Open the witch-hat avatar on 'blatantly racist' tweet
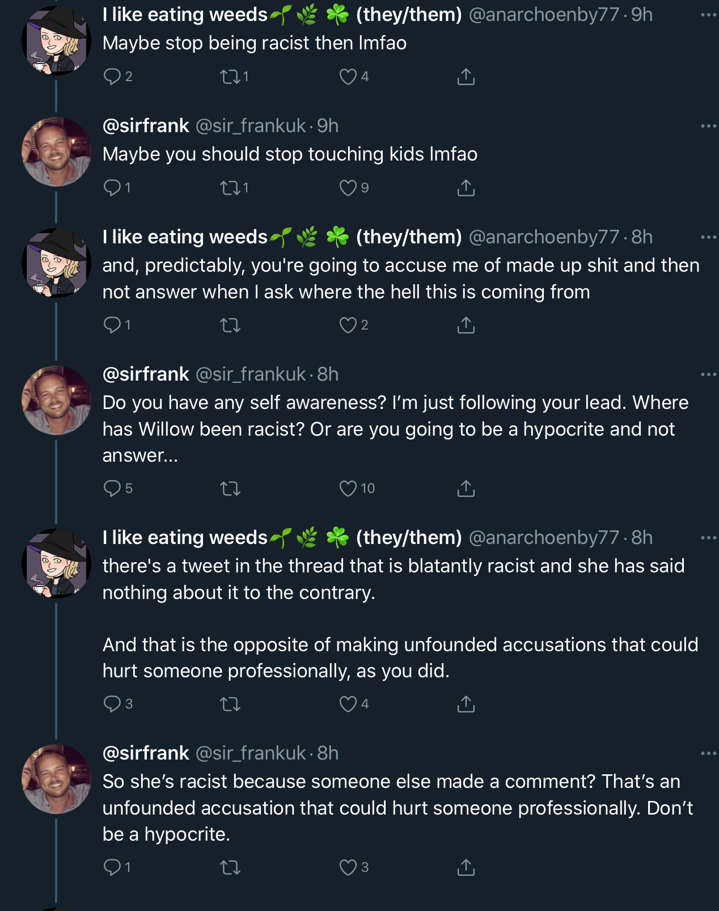This screenshot has height=911, width=719. pos(56,563)
